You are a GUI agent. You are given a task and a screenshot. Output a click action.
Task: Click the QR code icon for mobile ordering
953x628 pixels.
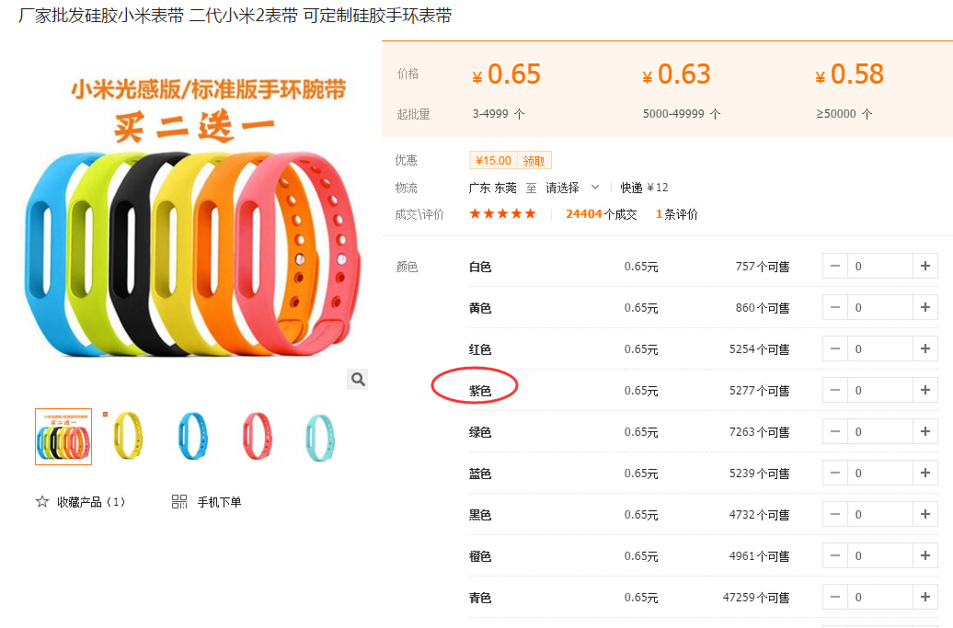pos(179,502)
